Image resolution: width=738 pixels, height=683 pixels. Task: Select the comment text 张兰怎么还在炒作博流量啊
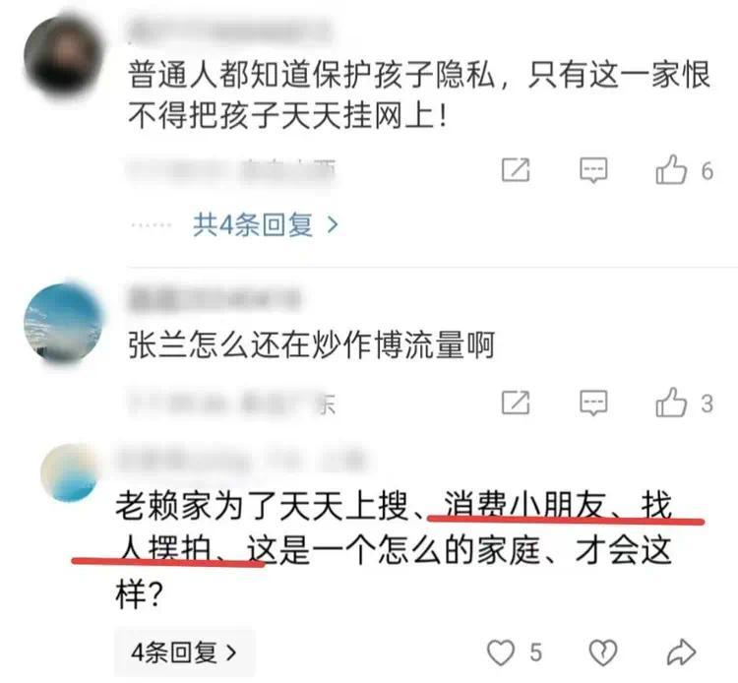[x=311, y=345]
